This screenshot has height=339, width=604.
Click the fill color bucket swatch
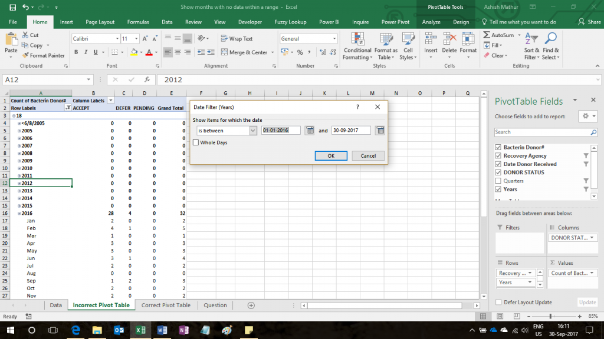click(134, 52)
